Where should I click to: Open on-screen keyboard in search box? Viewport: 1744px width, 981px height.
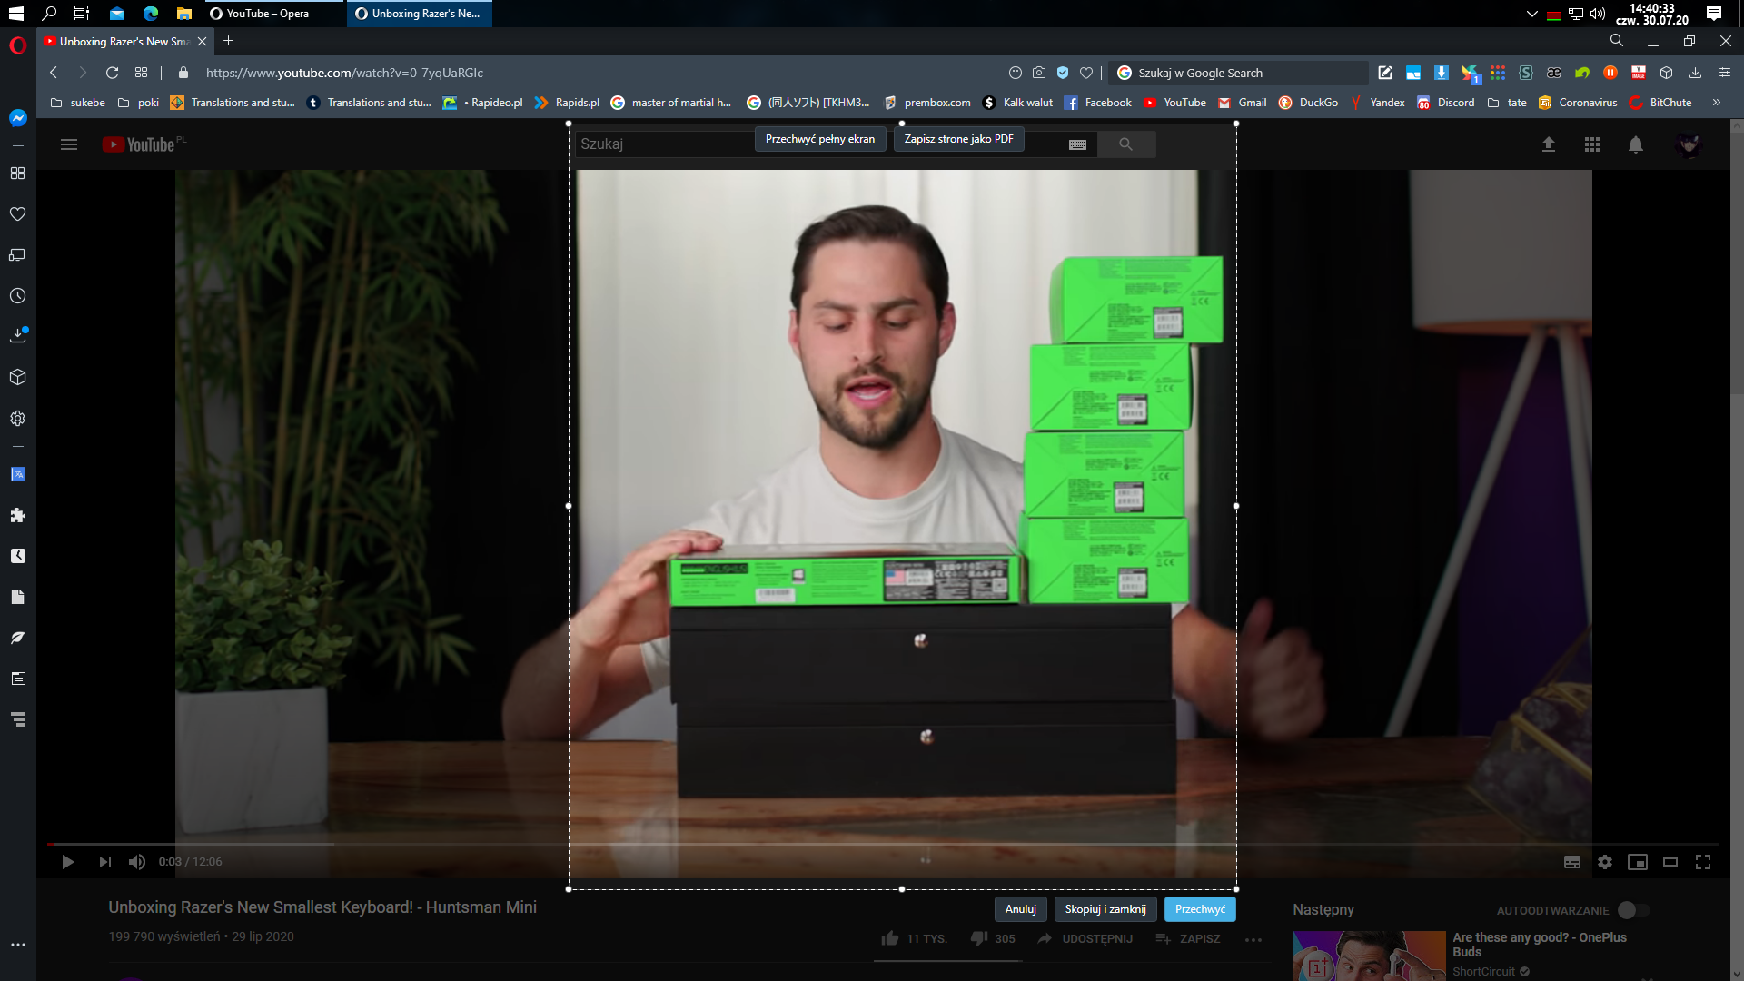pyautogui.click(x=1078, y=144)
